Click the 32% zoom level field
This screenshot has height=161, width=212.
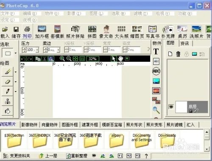point(92,59)
